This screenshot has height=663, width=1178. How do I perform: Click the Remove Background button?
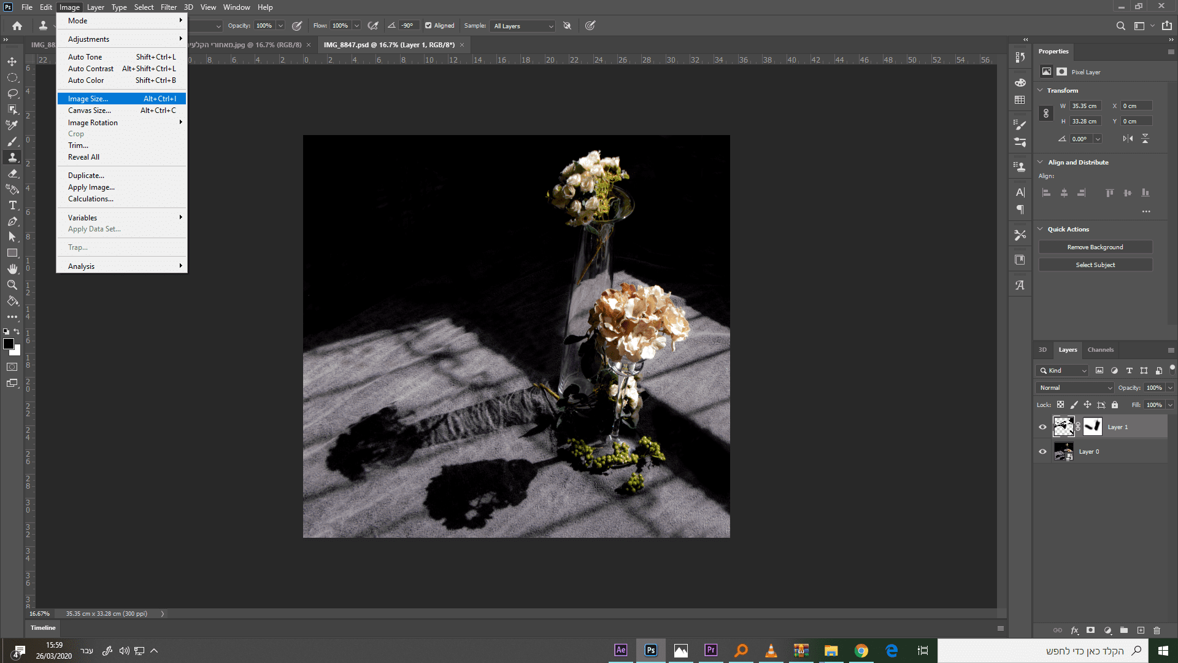point(1095,247)
